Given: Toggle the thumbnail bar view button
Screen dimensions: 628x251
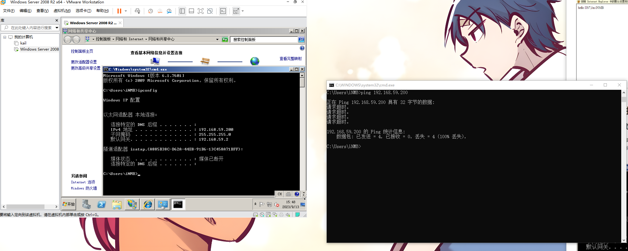Looking at the screenshot, I should point(191,11).
